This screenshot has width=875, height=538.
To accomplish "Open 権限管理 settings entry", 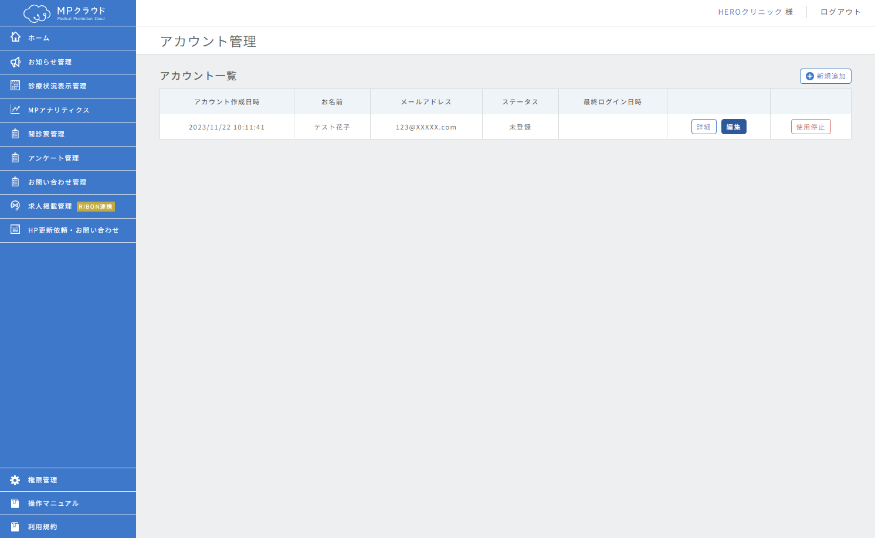I will 68,480.
